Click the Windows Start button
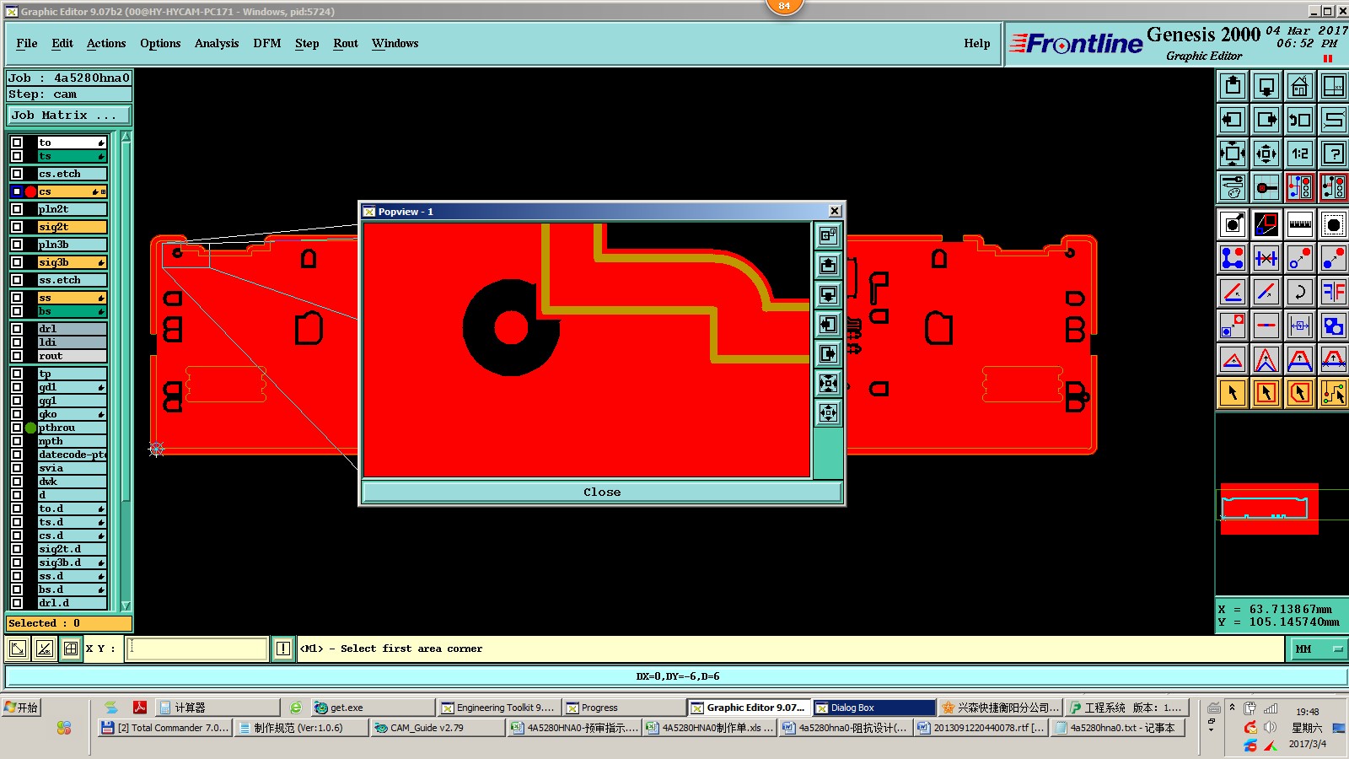The image size is (1349, 759). (22, 708)
